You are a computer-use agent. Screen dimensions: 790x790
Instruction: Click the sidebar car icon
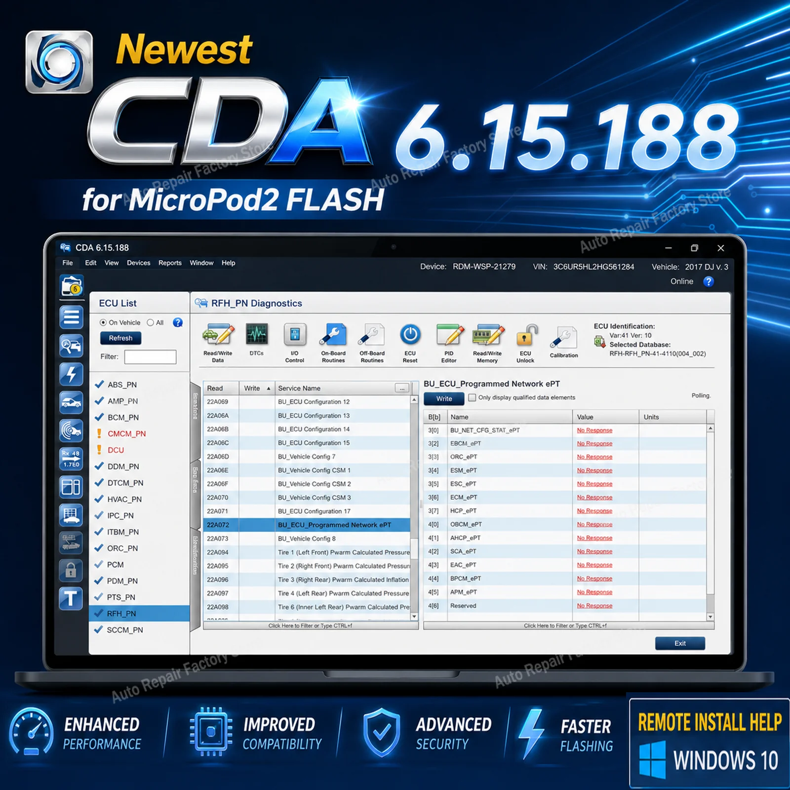(71, 402)
